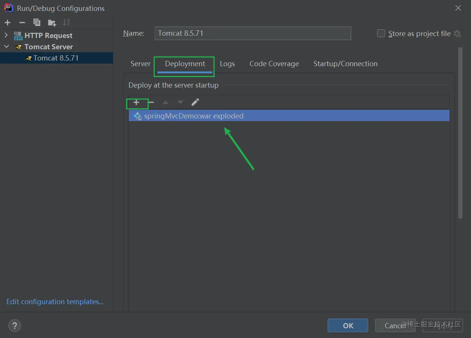Select springMvcDemo:war exploded row
This screenshot has height=338, width=471.
pos(289,116)
